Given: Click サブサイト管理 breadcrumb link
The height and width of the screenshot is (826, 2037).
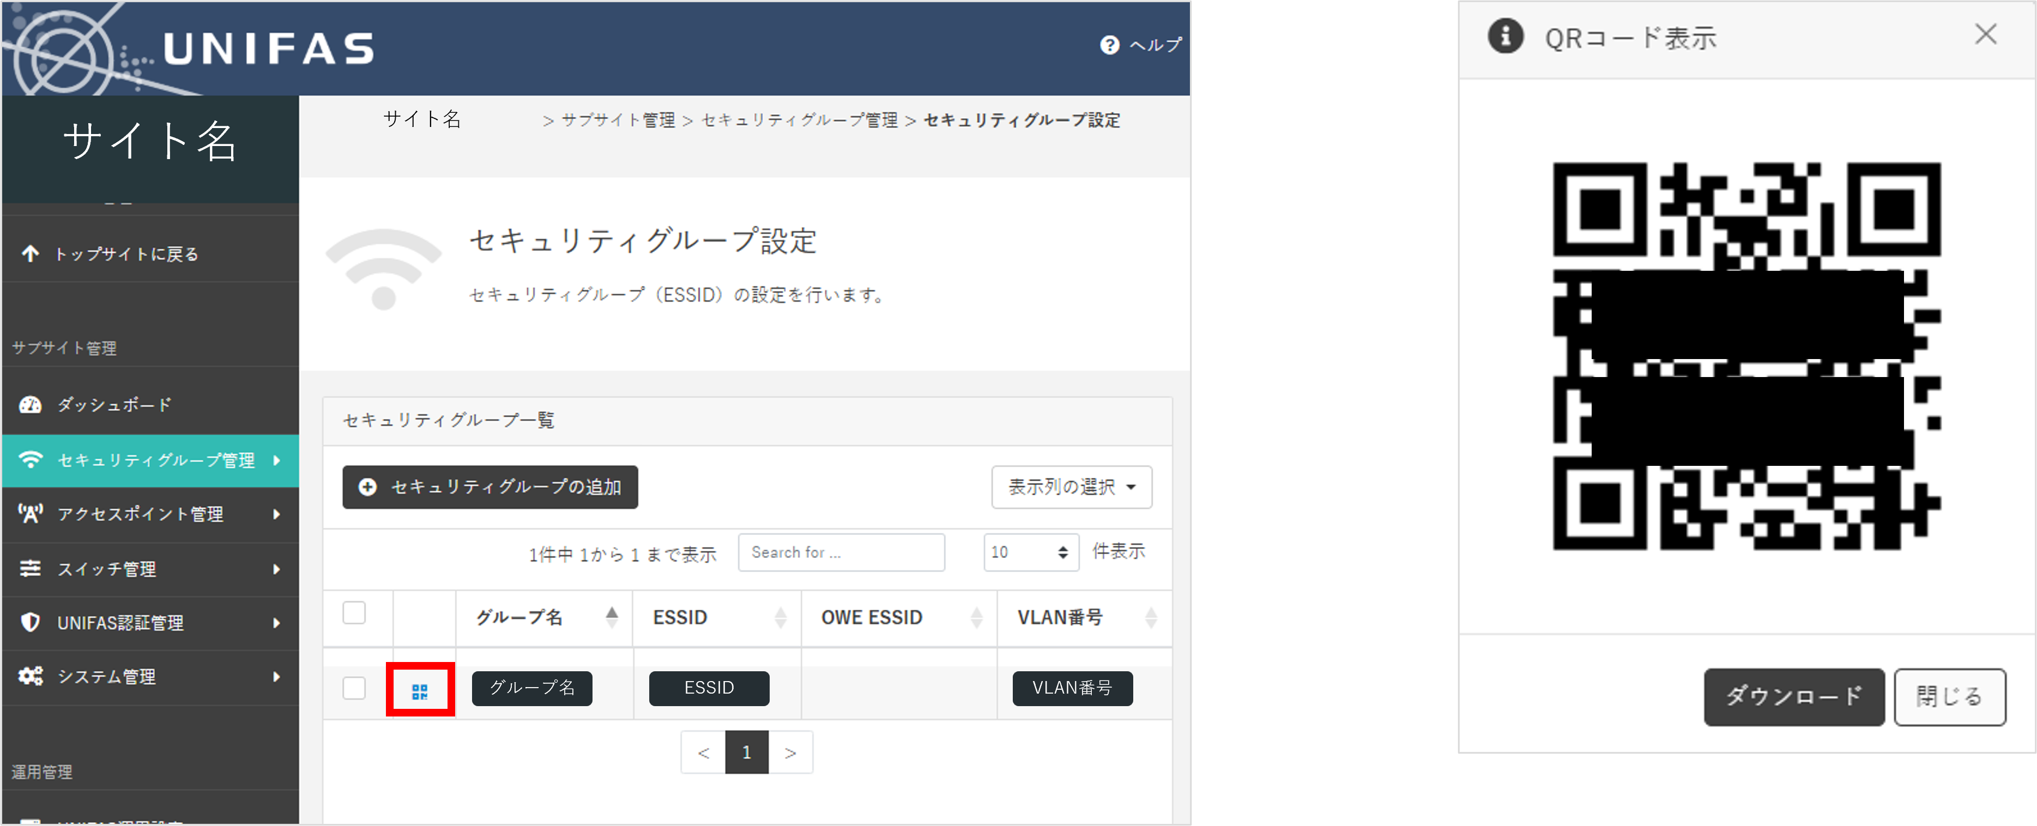Looking at the screenshot, I should (618, 120).
